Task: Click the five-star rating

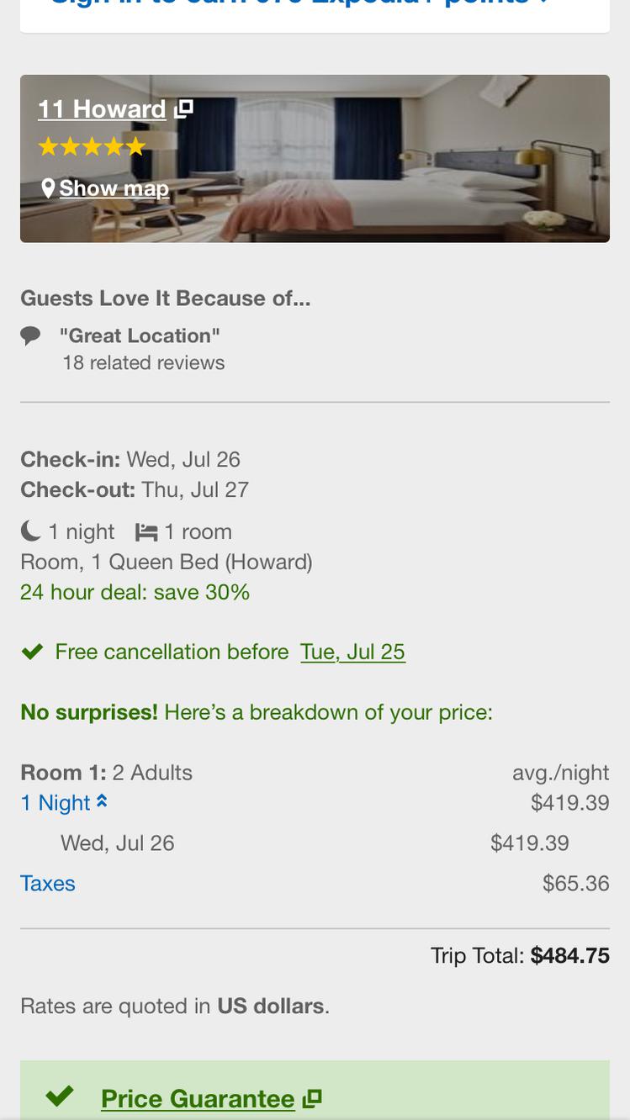Action: pyautogui.click(x=92, y=147)
